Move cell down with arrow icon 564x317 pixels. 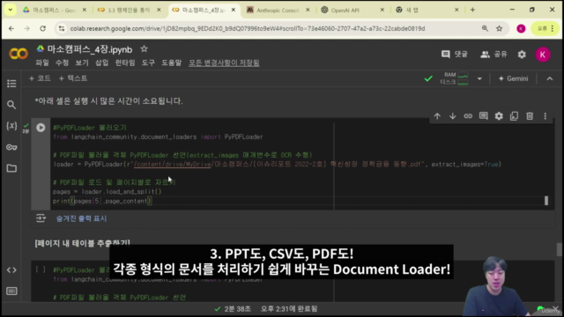[452, 116]
